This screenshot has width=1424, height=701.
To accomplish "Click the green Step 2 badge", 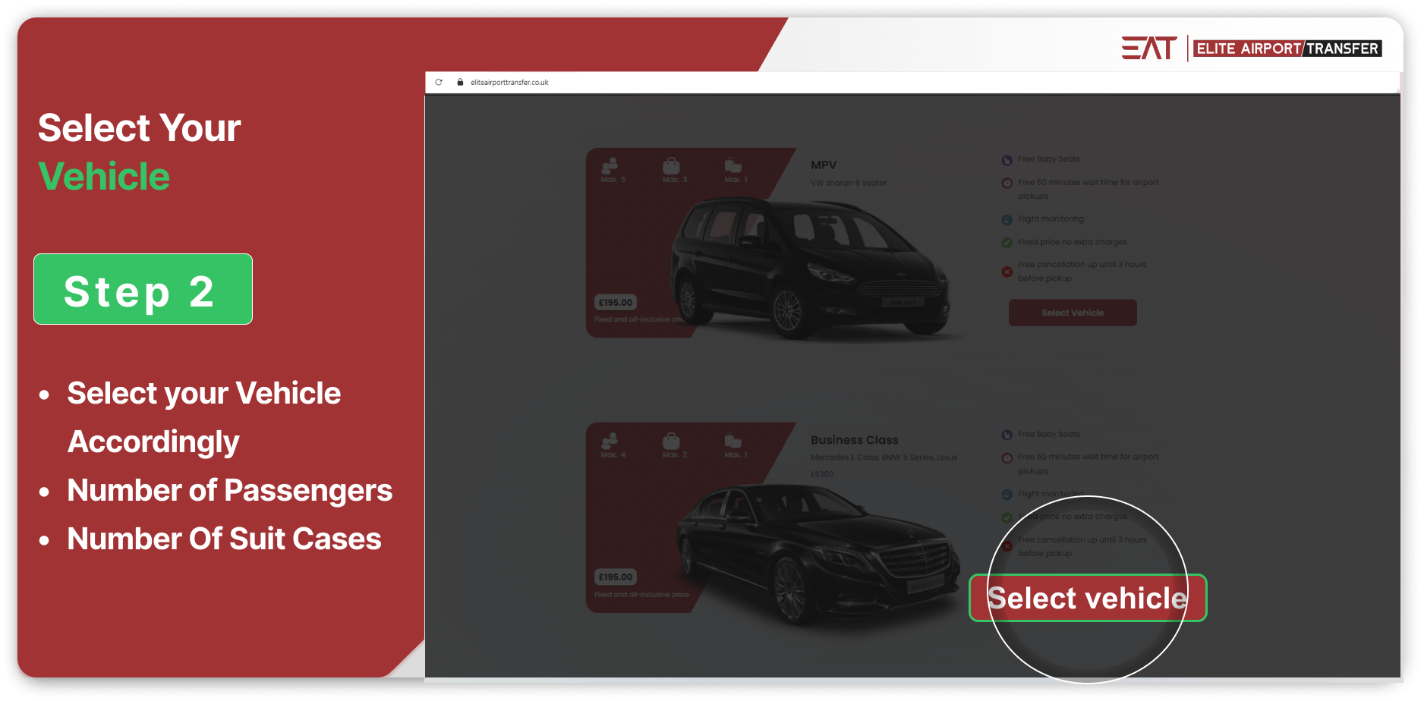I will (x=143, y=289).
